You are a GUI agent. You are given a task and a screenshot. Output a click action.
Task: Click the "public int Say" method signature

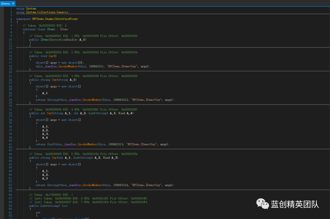pos(81,113)
